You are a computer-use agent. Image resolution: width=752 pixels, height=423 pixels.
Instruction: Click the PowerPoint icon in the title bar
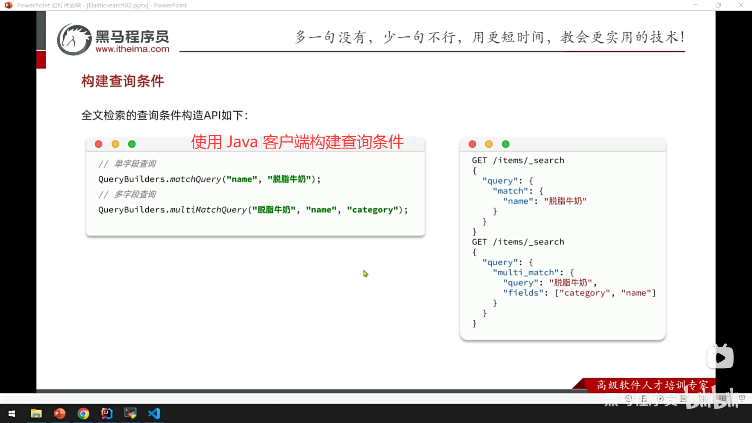8,5
